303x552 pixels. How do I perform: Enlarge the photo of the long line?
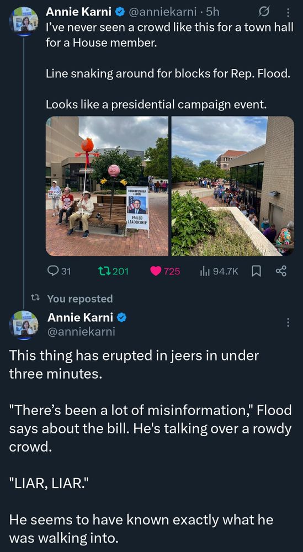[232, 186]
